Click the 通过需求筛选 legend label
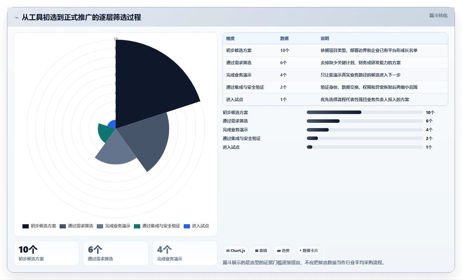Image resolution: width=462 pixels, height=280 pixels. coord(81,226)
